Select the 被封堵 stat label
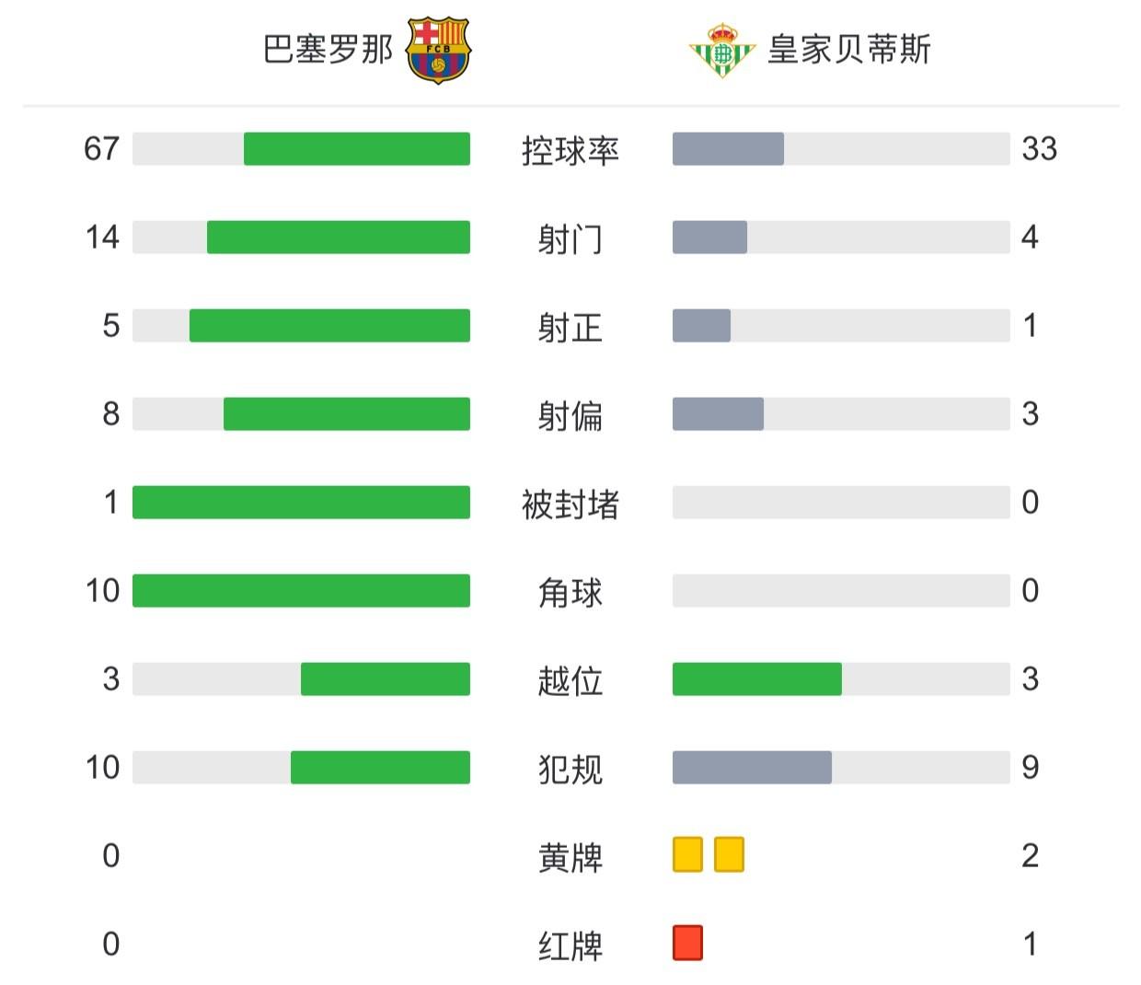The image size is (1141, 985). point(570,504)
